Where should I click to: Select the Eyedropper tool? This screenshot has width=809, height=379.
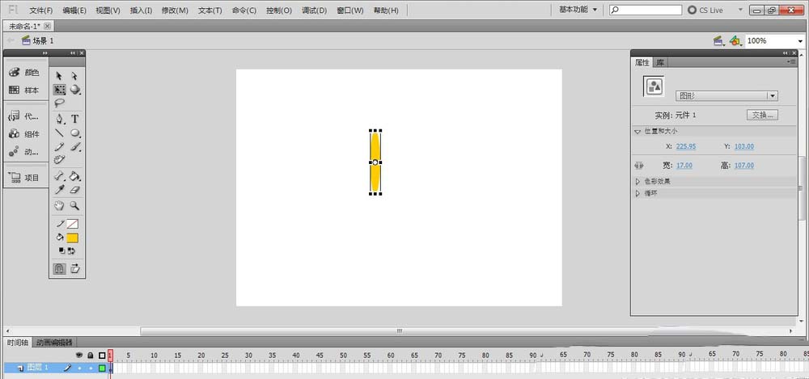click(59, 190)
